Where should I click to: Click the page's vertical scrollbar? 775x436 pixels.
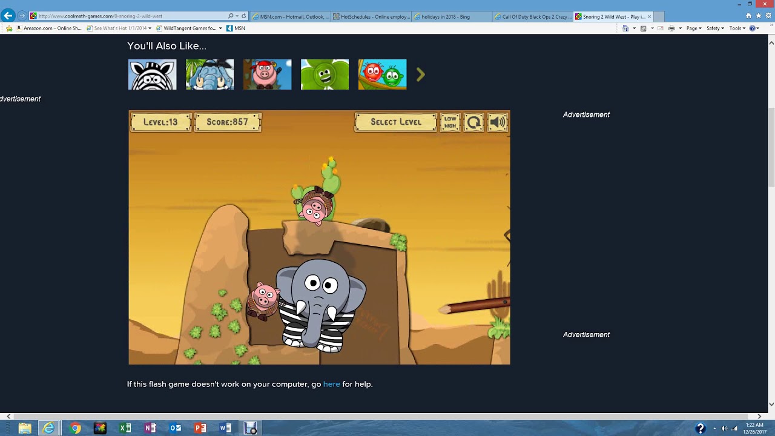[771, 147]
